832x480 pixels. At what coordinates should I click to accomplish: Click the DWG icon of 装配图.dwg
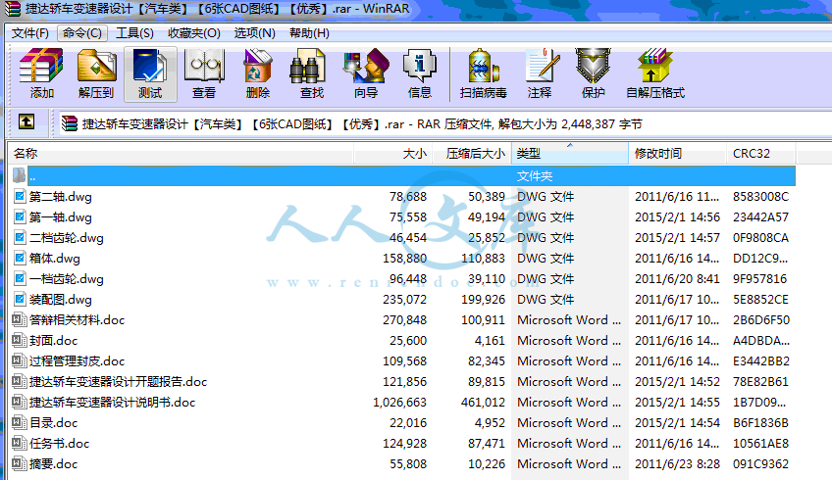pos(20,300)
